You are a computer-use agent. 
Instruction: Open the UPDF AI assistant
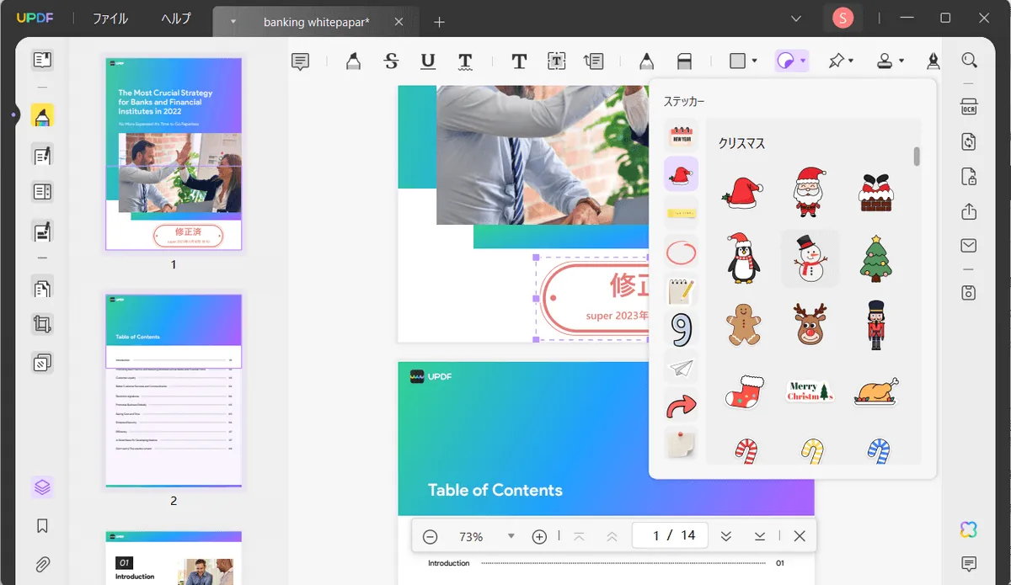tap(969, 529)
